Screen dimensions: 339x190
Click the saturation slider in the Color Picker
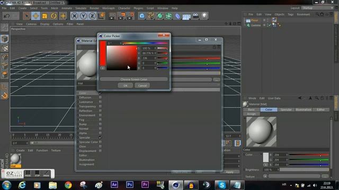163,48
